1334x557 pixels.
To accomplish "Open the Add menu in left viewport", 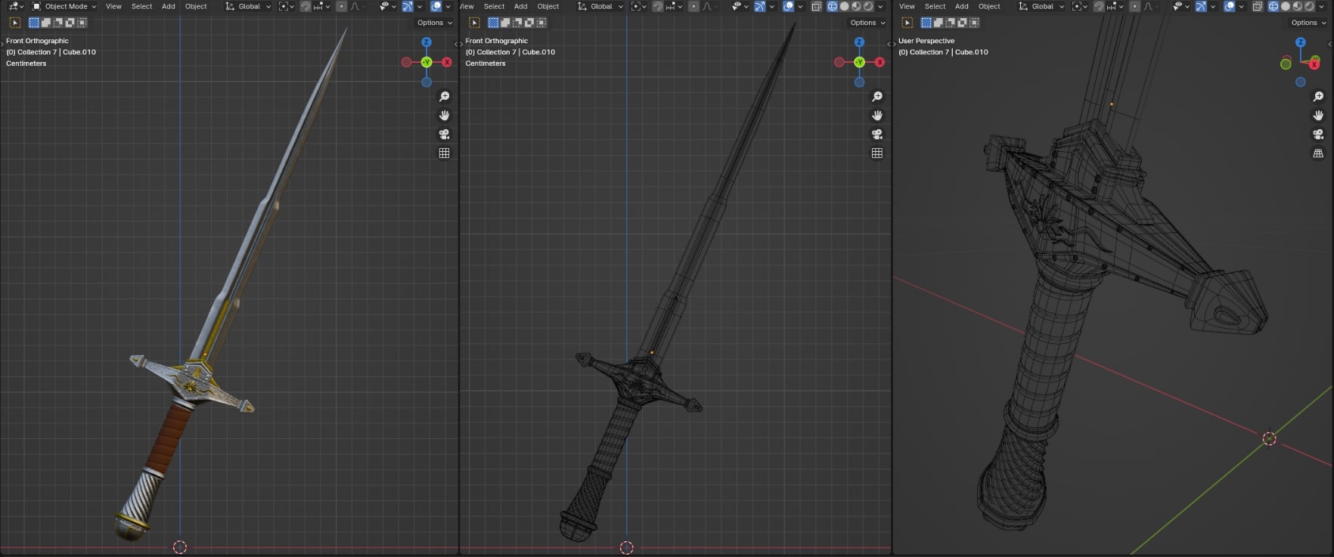I will [169, 7].
